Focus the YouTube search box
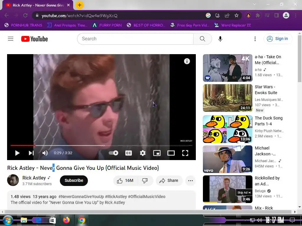The height and width of the screenshot is (226, 302). pos(135,39)
